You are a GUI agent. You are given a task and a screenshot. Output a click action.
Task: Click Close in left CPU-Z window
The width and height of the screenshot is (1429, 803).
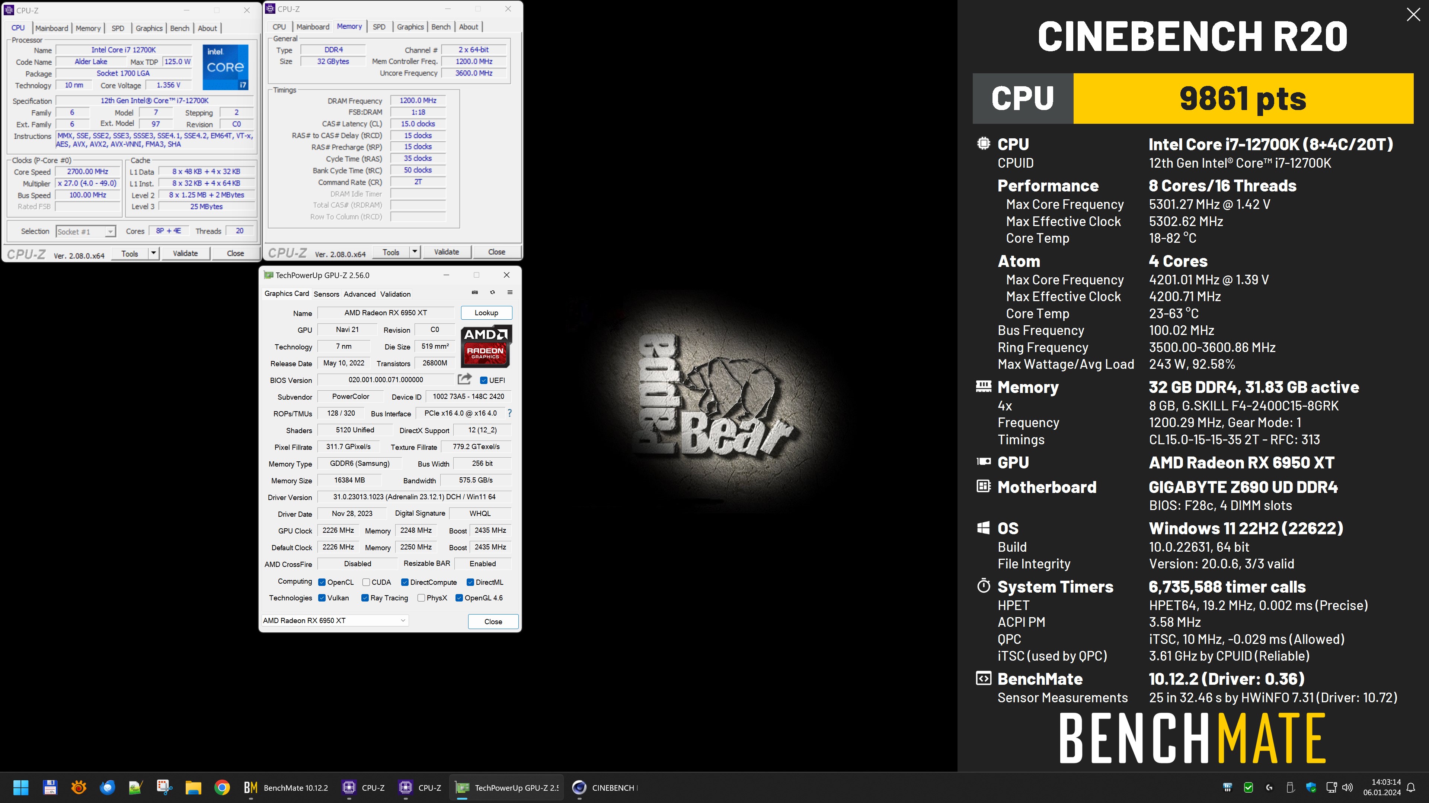[235, 253]
